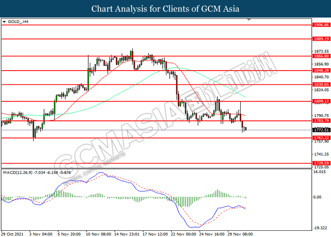
Task: Click the MACD -19.322 scale value
Action: (x=320, y=228)
